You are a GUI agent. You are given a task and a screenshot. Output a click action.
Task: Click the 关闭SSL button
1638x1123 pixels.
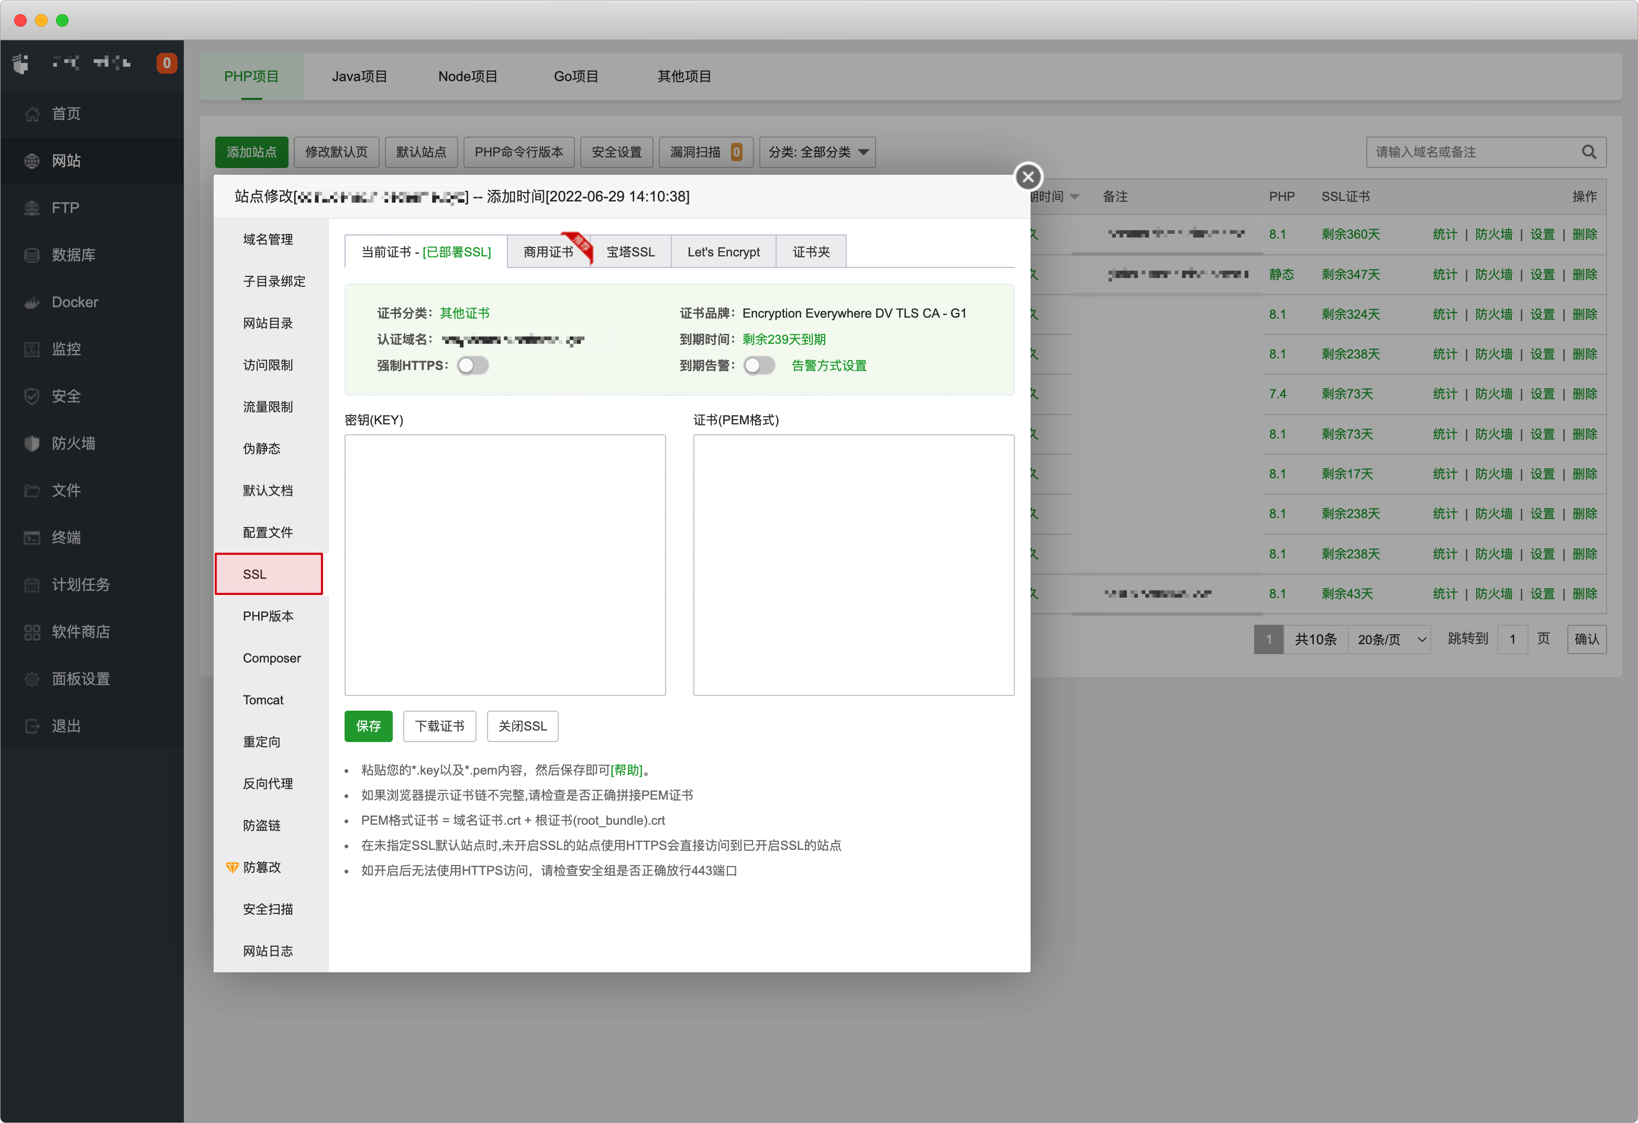522,726
